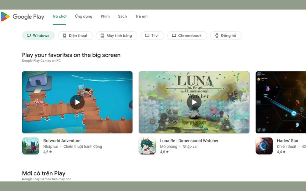Image resolution: width=306 pixels, height=191 pixels.
Task: Open the Luna Re app icon
Action: pos(147,146)
